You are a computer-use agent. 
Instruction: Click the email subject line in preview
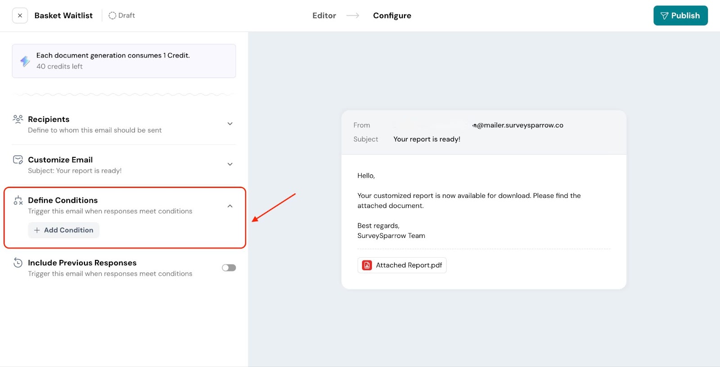point(427,139)
